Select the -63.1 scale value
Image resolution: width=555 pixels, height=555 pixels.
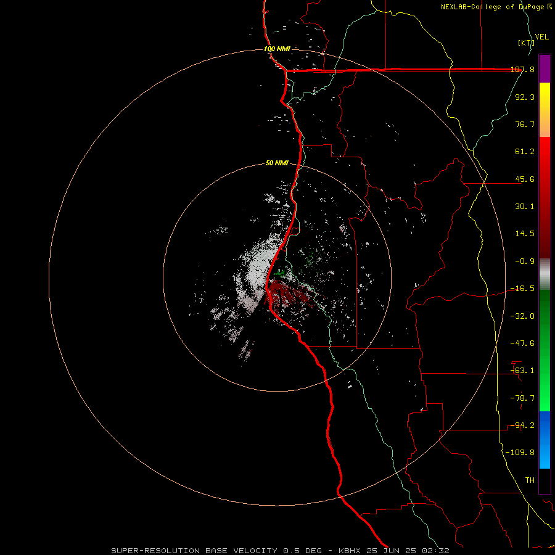[x=522, y=371]
